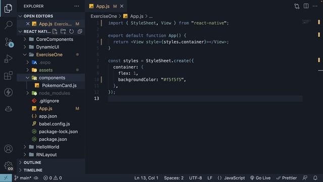323x182 pixels.
Task: Click the Split Editor icon
Action: pyautogui.click(x=306, y=6)
